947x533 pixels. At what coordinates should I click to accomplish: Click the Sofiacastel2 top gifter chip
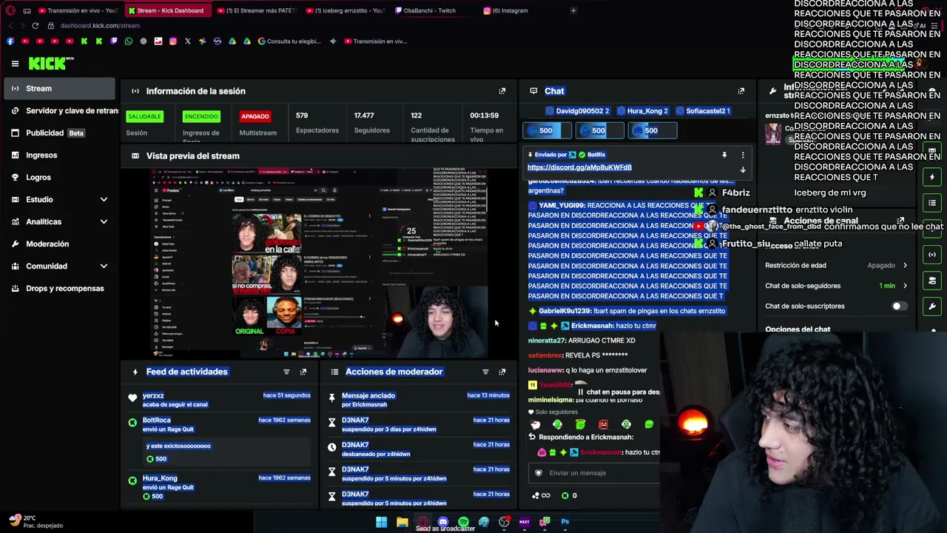pos(702,111)
